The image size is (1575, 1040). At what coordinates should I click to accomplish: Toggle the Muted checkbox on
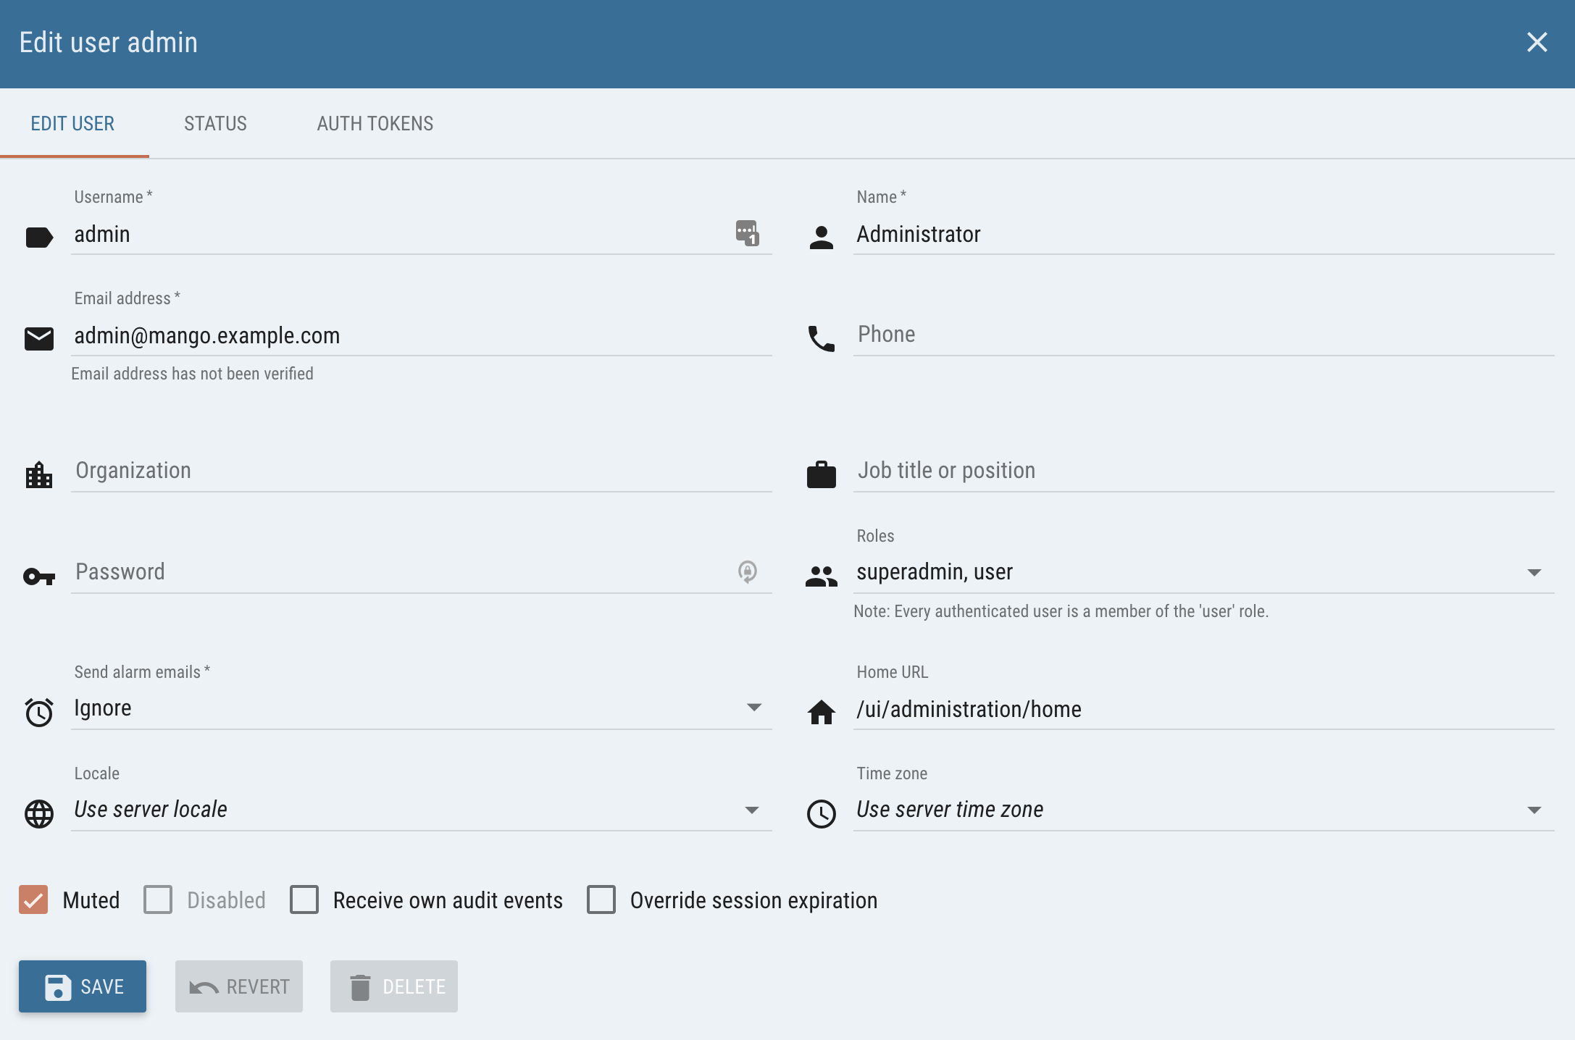pos(33,899)
